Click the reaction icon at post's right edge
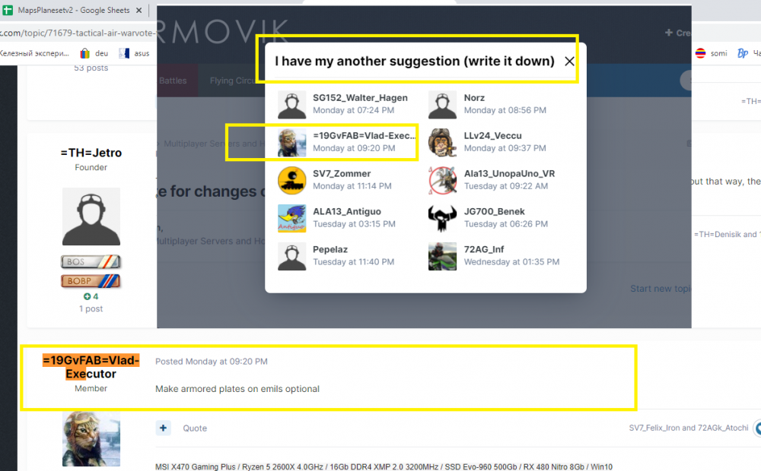The height and width of the screenshot is (471, 761). coord(758,428)
